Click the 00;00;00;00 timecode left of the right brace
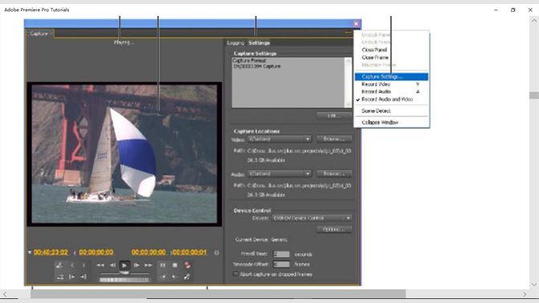Viewport: 539px width, 303px height. tap(148, 252)
